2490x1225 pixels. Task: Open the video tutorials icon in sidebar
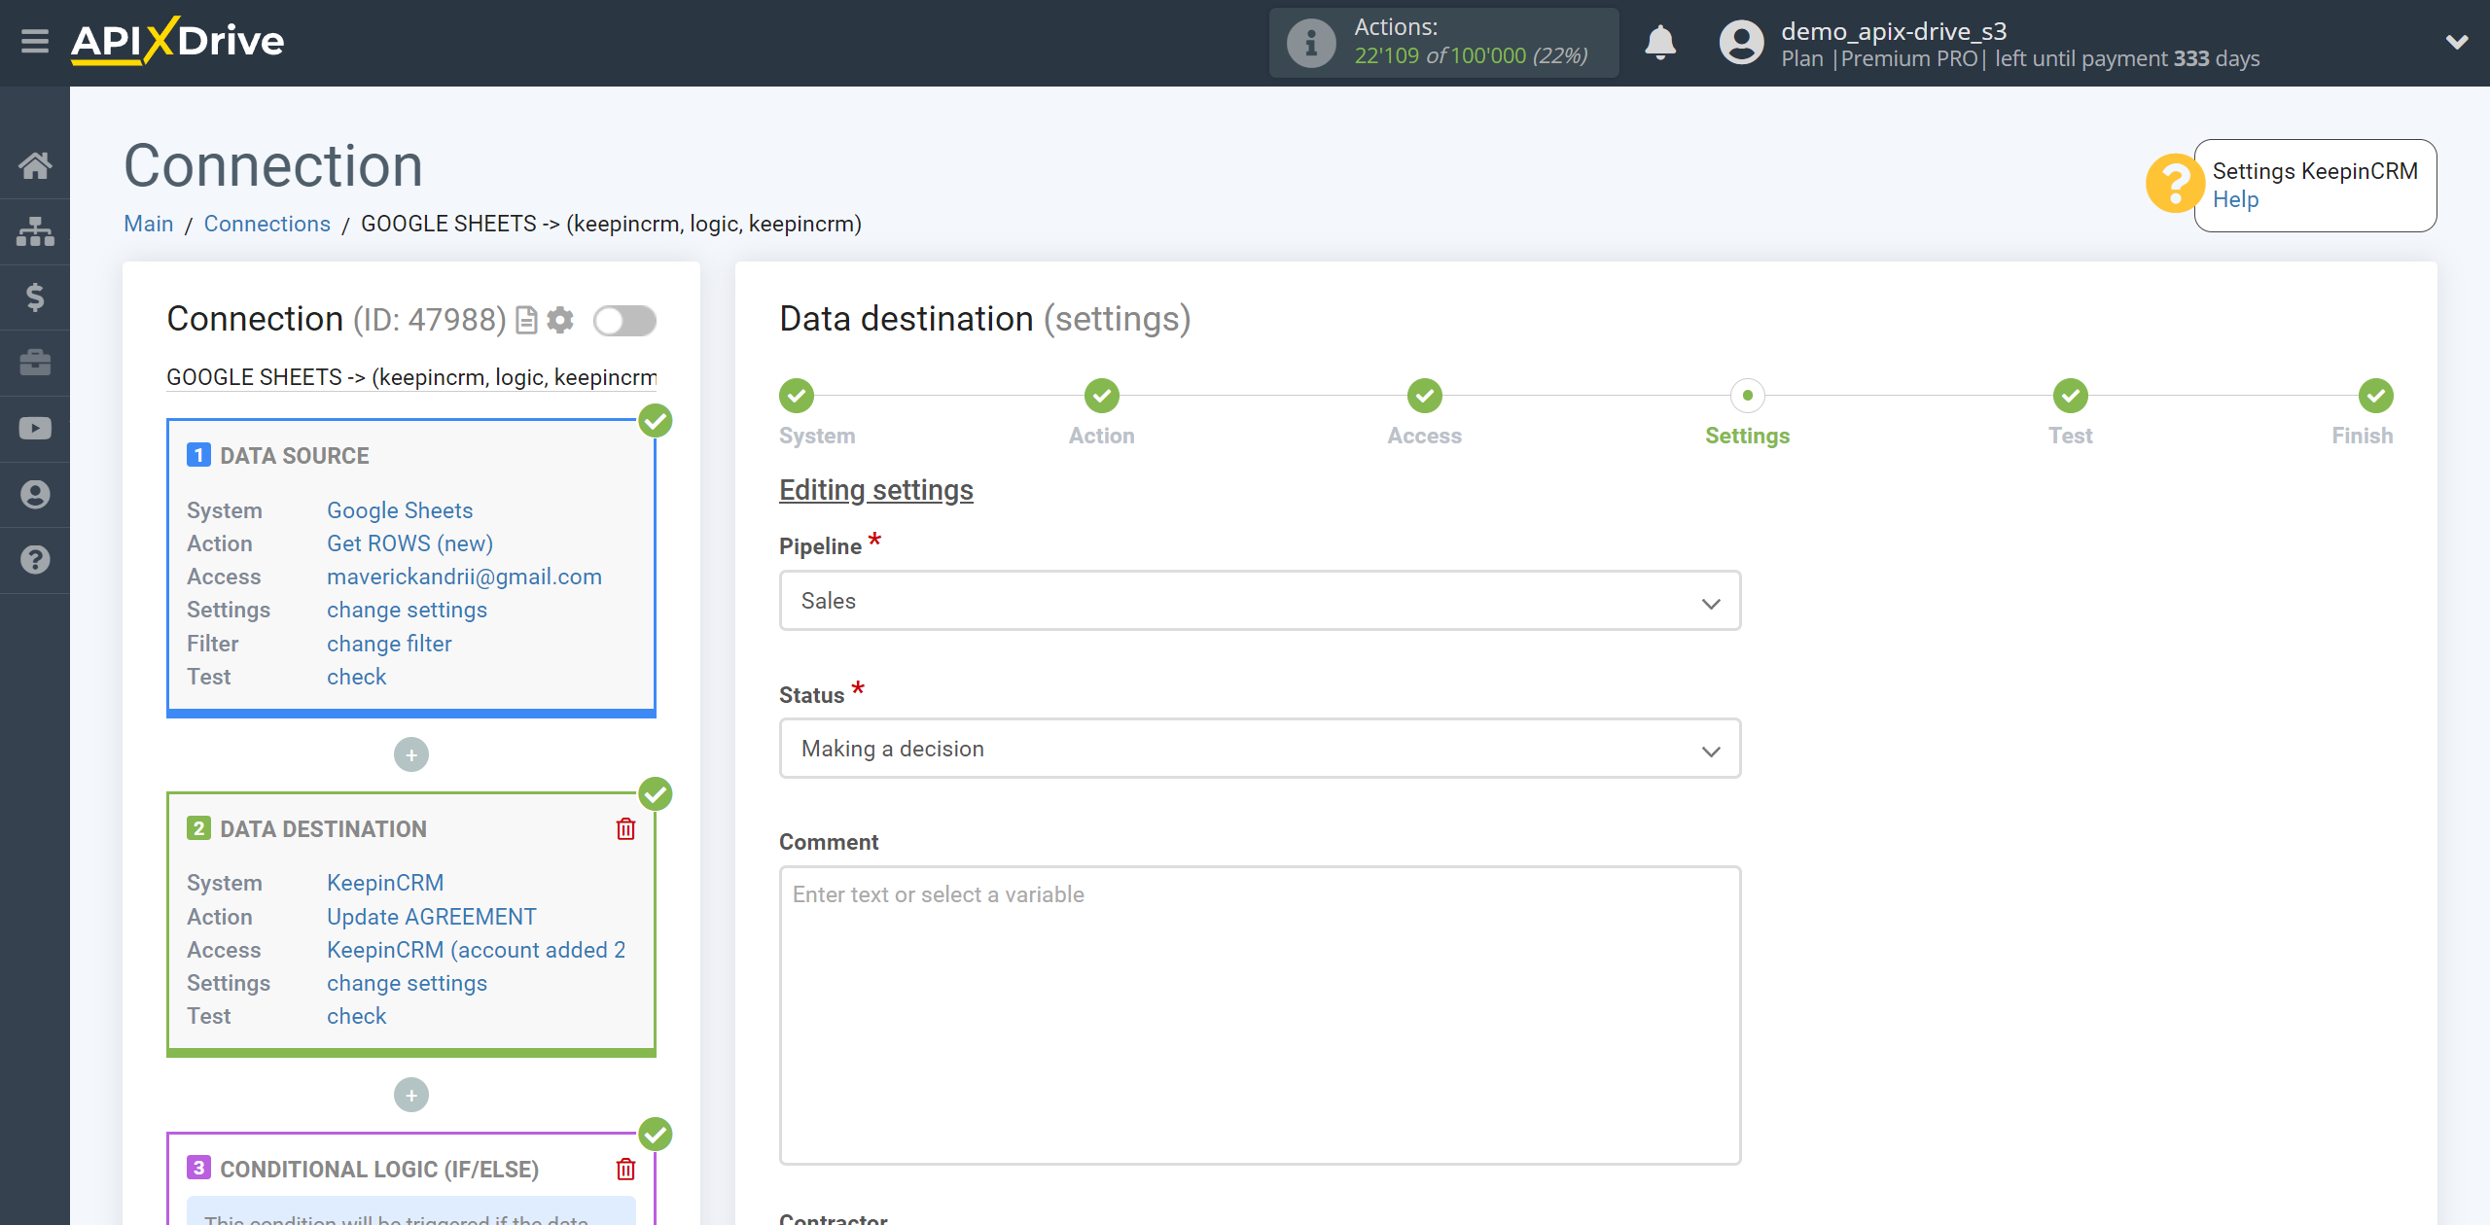(35, 428)
